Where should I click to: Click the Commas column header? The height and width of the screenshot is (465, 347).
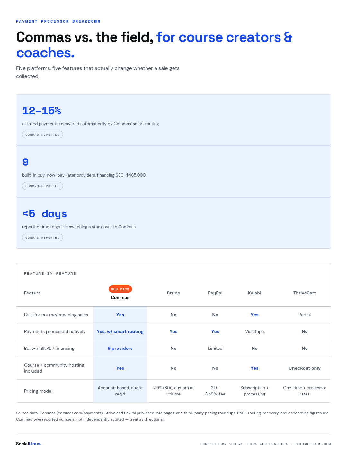[x=120, y=297]
